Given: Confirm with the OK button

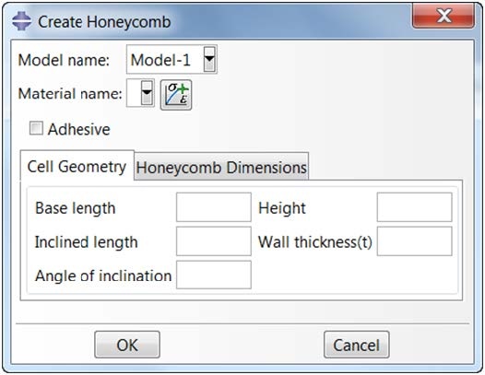Looking at the screenshot, I should tap(127, 345).
